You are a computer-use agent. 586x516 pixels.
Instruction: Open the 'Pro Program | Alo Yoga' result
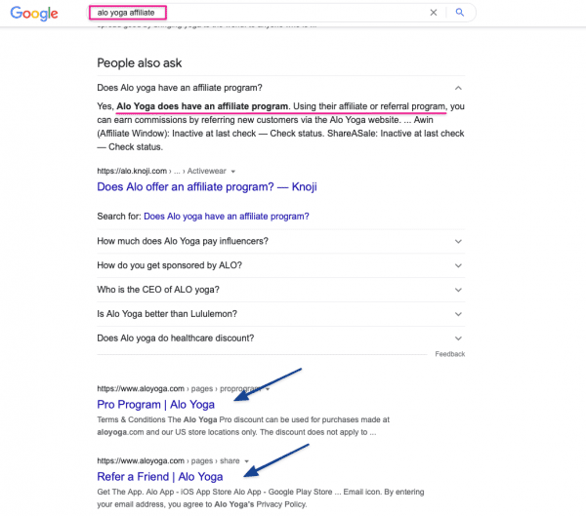pos(155,405)
